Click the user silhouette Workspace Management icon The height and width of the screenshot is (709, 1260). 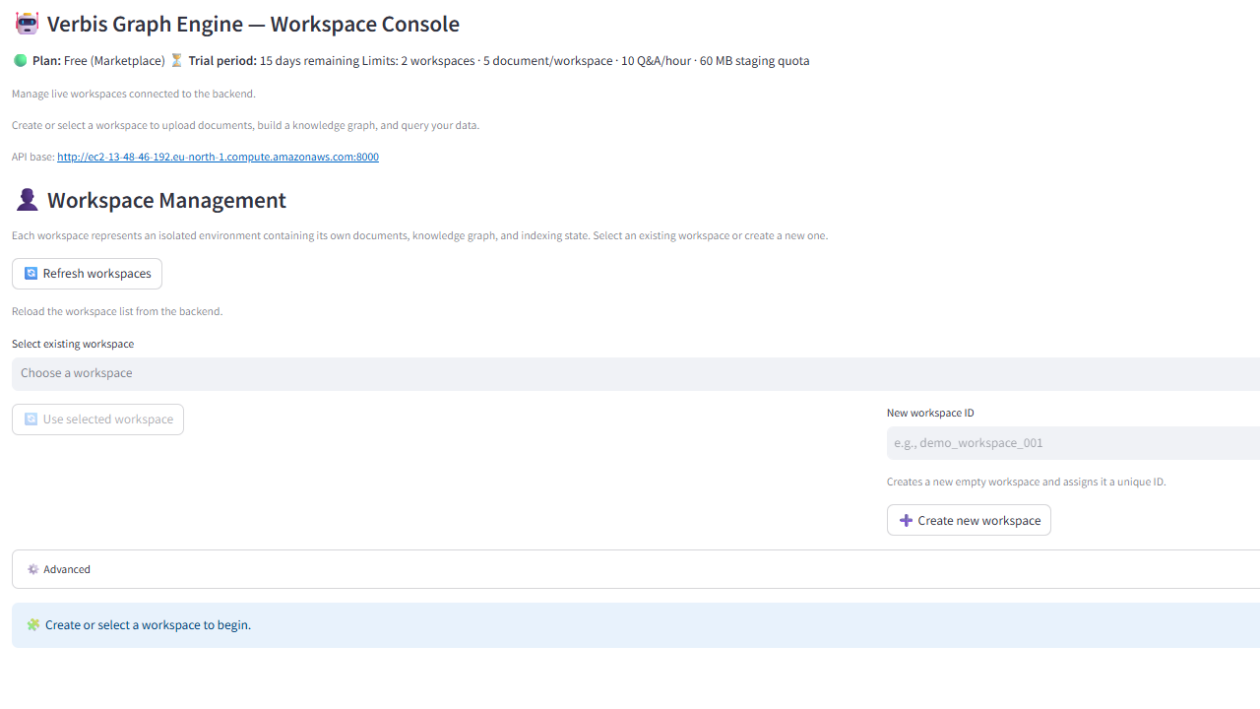click(x=27, y=200)
